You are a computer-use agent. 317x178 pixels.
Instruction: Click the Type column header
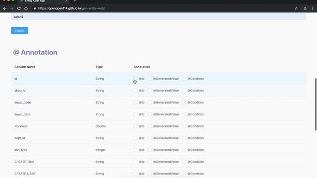point(99,67)
